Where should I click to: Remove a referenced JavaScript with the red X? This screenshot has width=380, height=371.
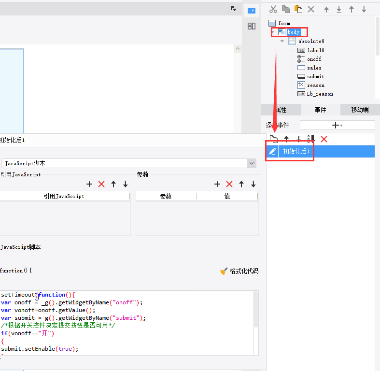click(x=101, y=184)
